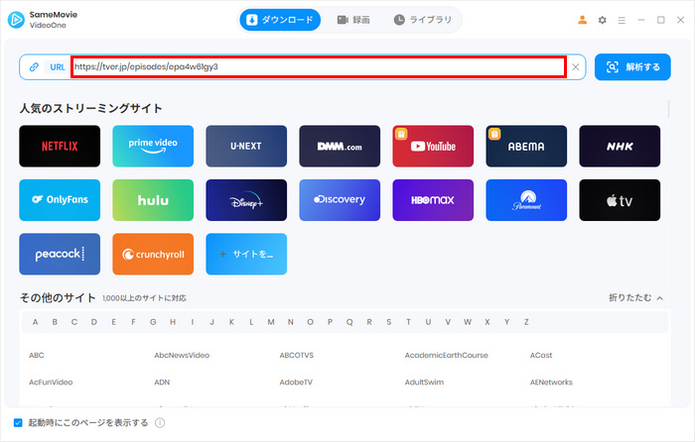The width and height of the screenshot is (695, 442).
Task: Click the link icon beside URL label
Action: tap(34, 67)
